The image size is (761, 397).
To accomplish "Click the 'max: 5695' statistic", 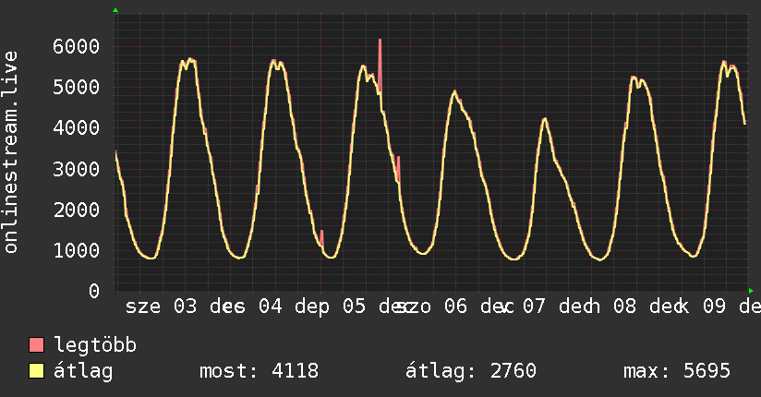I will click(677, 371).
